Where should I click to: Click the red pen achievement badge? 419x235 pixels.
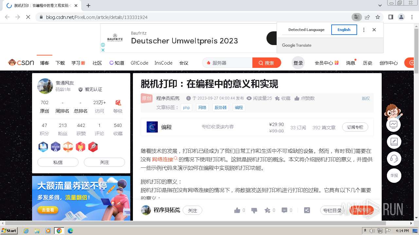coord(93,147)
